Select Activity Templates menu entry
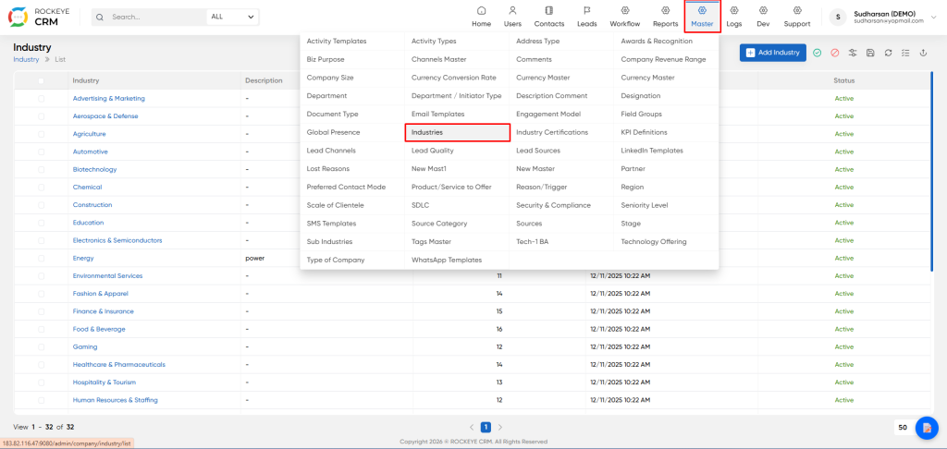This screenshot has height=449, width=947. click(337, 41)
